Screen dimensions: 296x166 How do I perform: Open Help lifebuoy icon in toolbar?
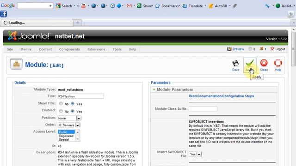[x=278, y=63]
